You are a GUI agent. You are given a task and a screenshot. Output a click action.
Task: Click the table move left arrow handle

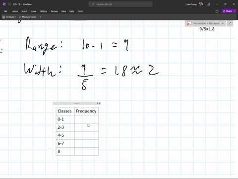98,103
